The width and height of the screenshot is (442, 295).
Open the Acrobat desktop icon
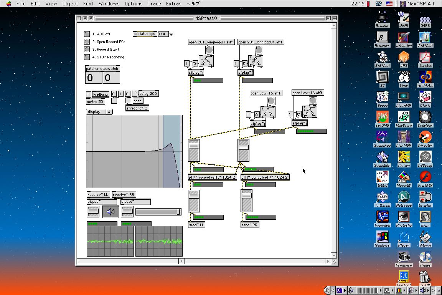click(x=425, y=59)
